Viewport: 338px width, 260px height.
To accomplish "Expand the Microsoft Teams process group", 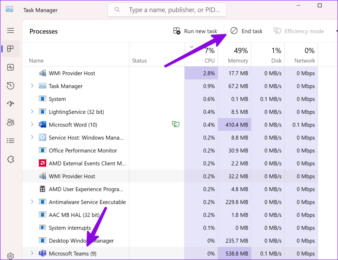I will click(32, 253).
